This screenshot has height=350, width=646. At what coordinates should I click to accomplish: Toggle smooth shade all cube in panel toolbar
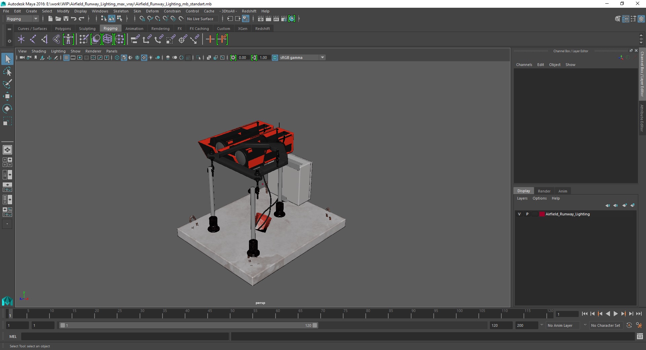point(124,58)
